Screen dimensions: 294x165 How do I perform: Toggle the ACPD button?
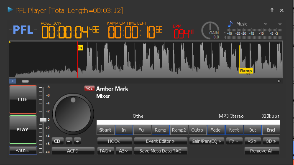[73, 151]
